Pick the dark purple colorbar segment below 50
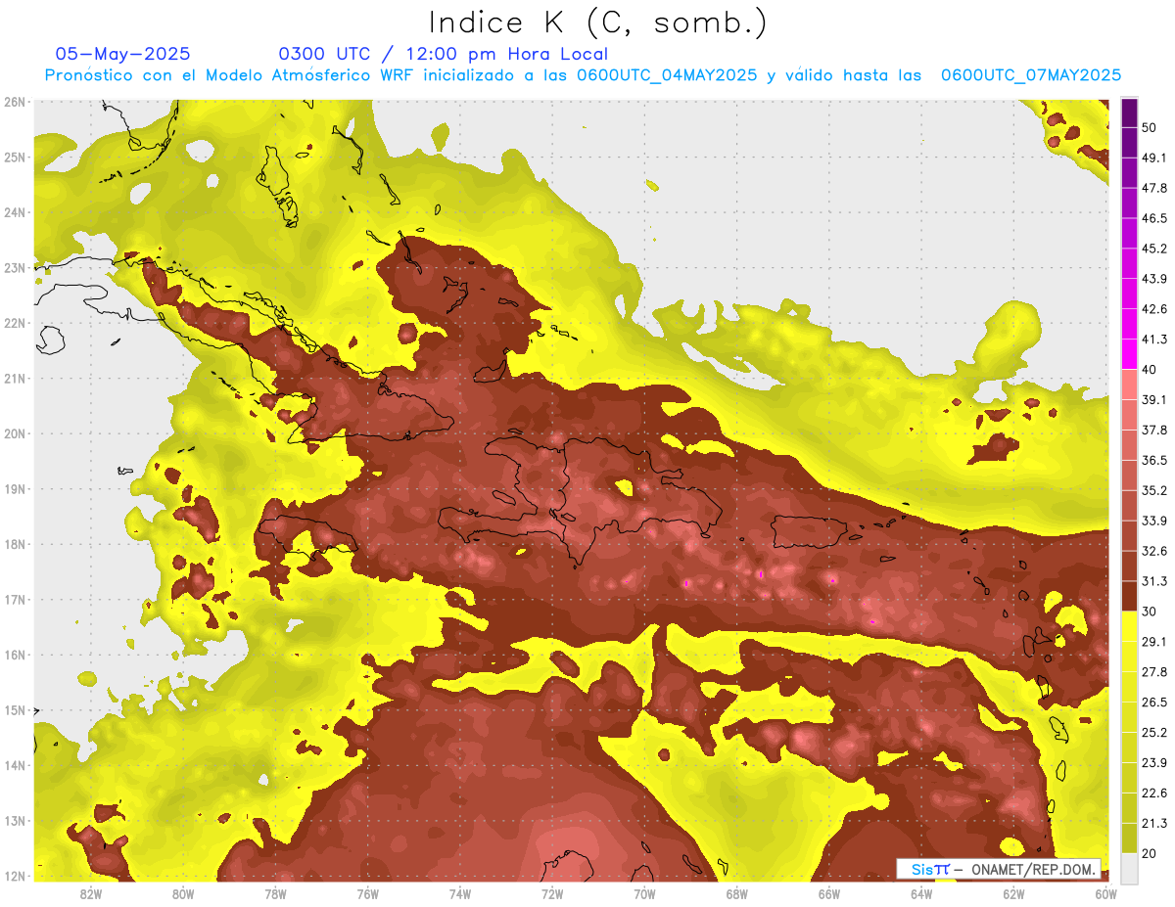Viewport: 1175px width, 907px height. coord(1129,142)
